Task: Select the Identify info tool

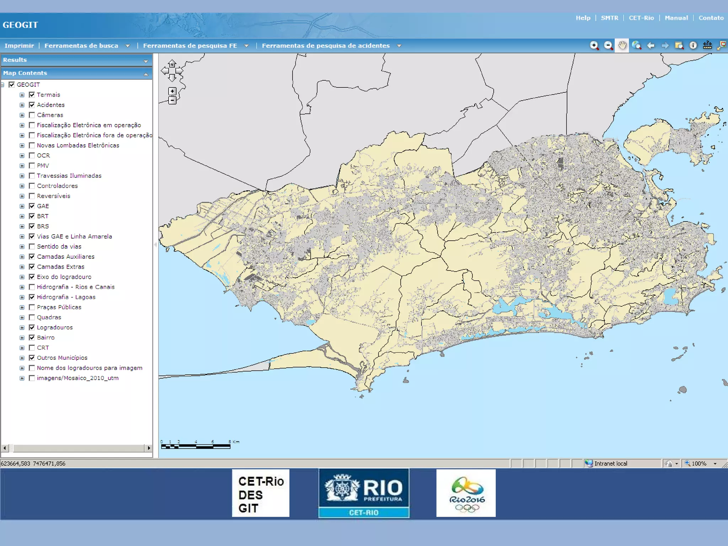Action: (x=693, y=45)
